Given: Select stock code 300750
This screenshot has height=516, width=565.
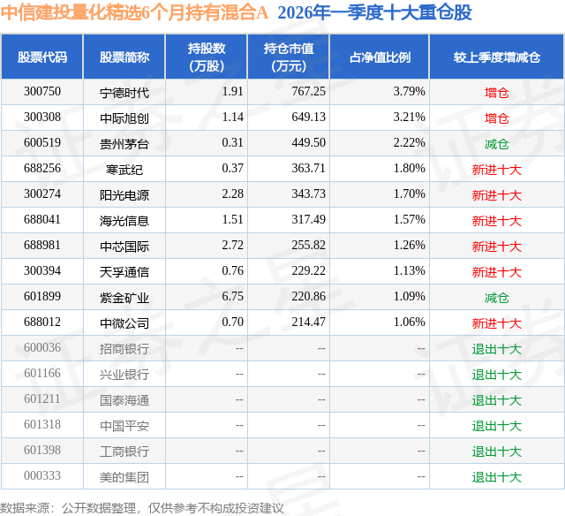Looking at the screenshot, I should [x=42, y=92].
